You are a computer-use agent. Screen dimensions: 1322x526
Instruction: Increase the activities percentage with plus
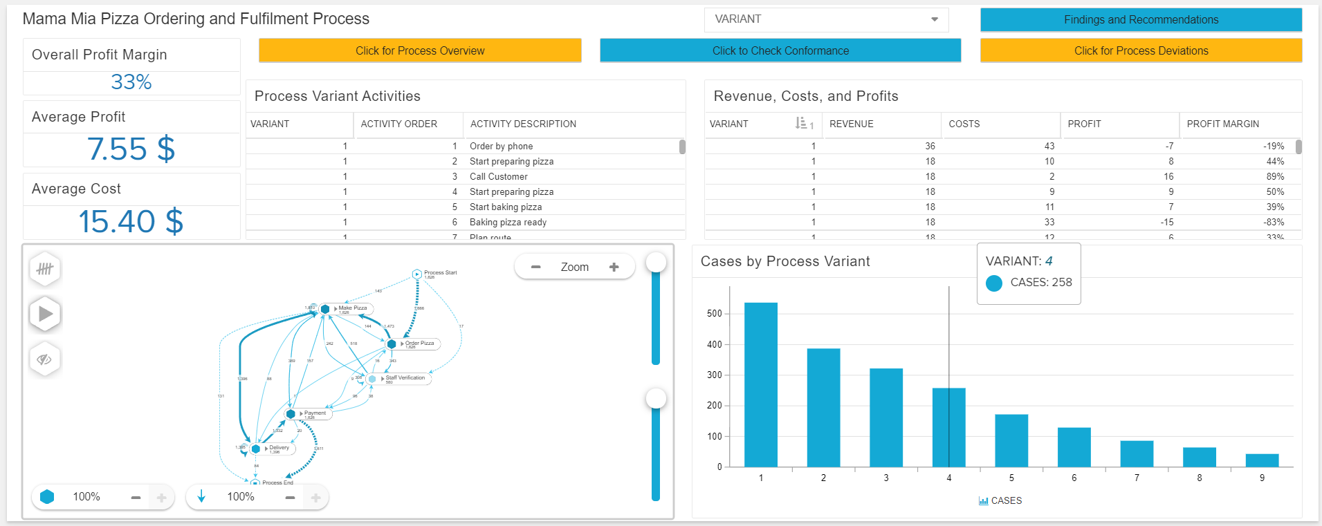coord(161,497)
